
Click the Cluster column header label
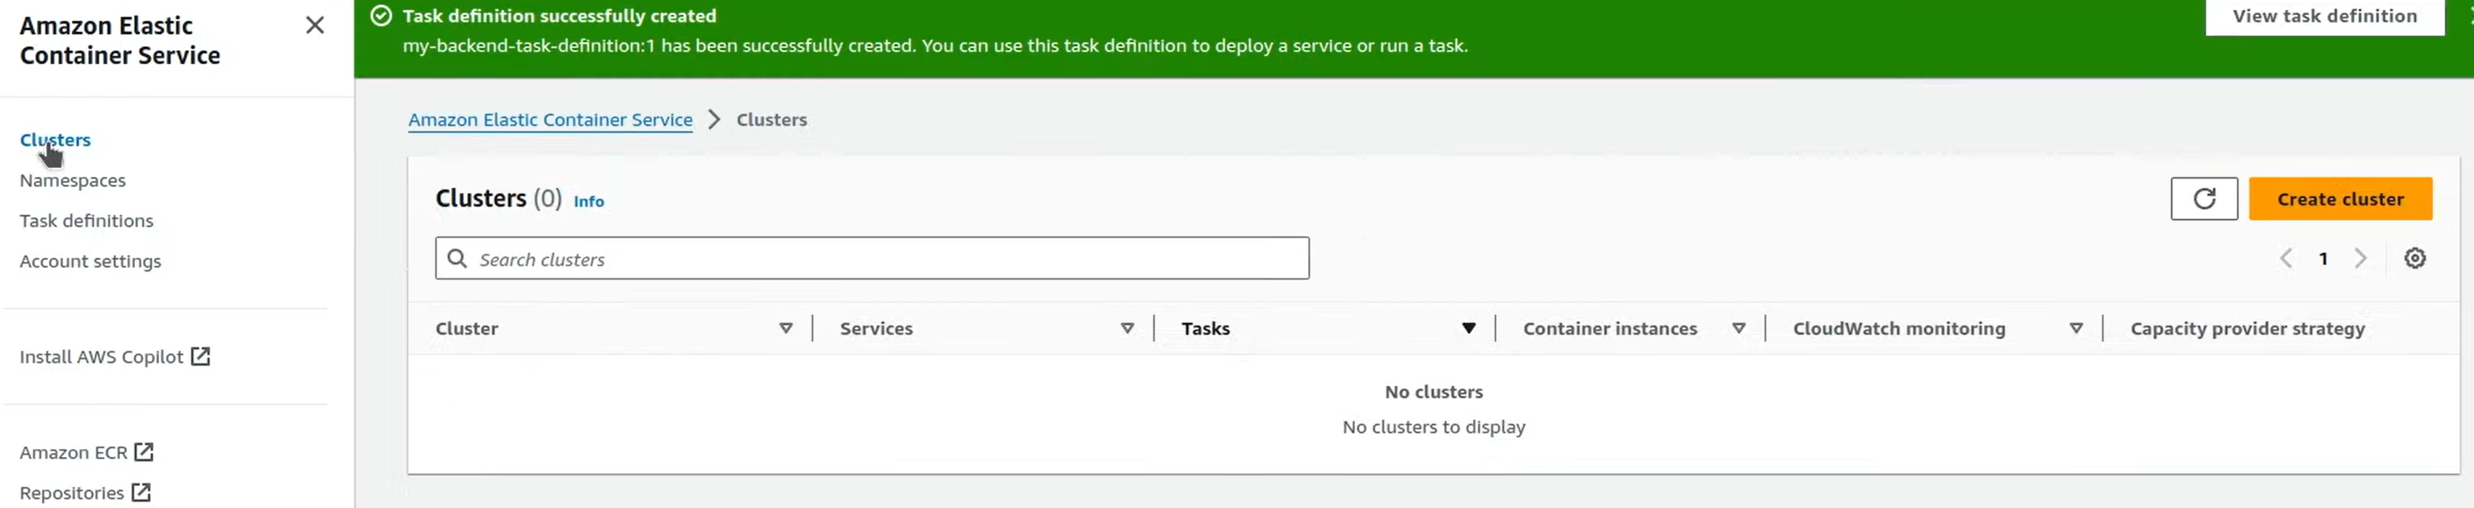[467, 329]
